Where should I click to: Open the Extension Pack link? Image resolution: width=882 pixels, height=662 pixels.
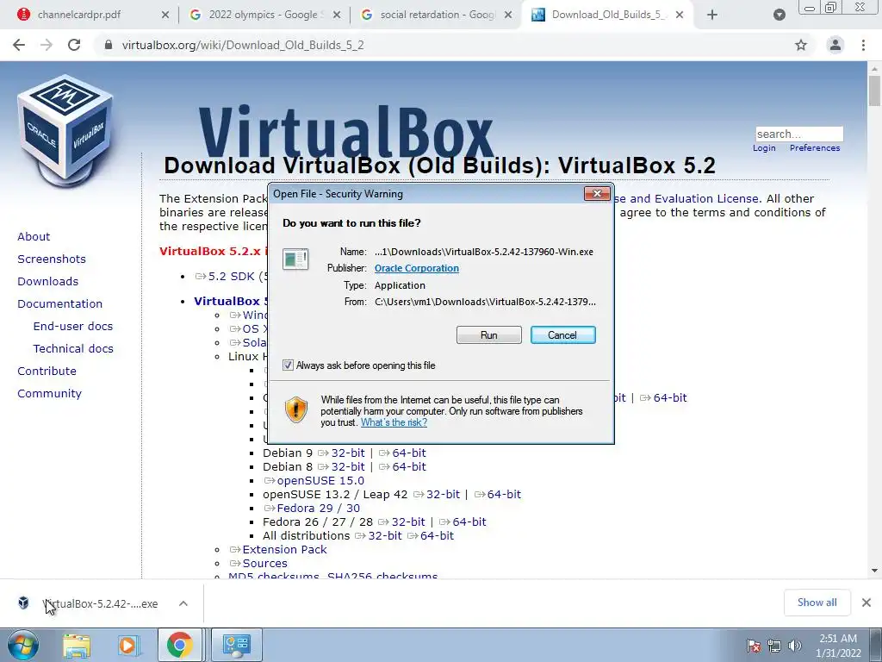coord(278,549)
